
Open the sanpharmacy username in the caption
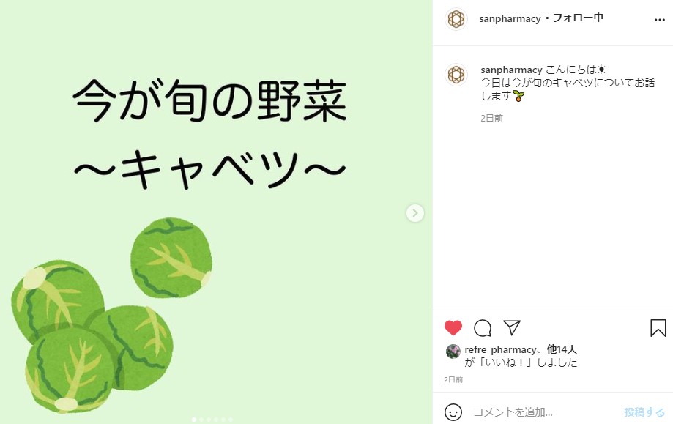[511, 70]
